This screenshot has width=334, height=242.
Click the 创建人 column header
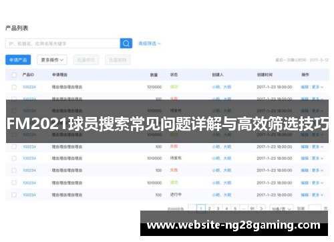pyautogui.click(x=218, y=75)
